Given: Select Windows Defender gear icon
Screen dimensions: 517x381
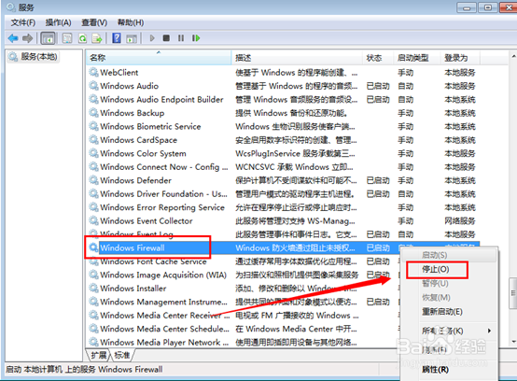Looking at the screenshot, I should tap(93, 180).
